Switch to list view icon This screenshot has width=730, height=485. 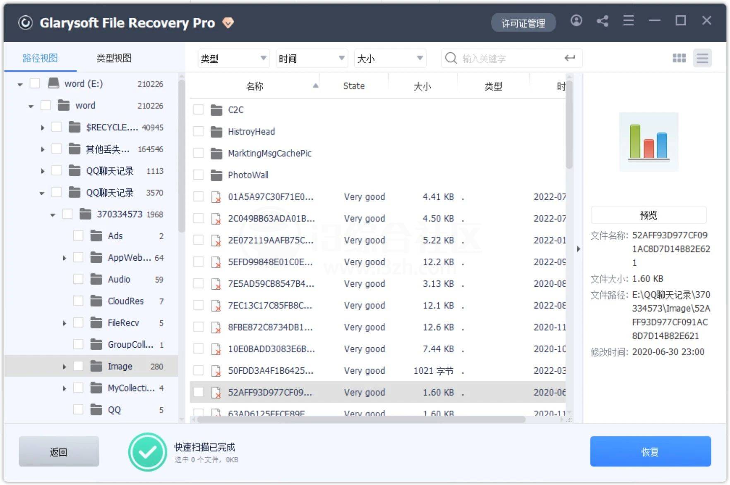click(702, 58)
